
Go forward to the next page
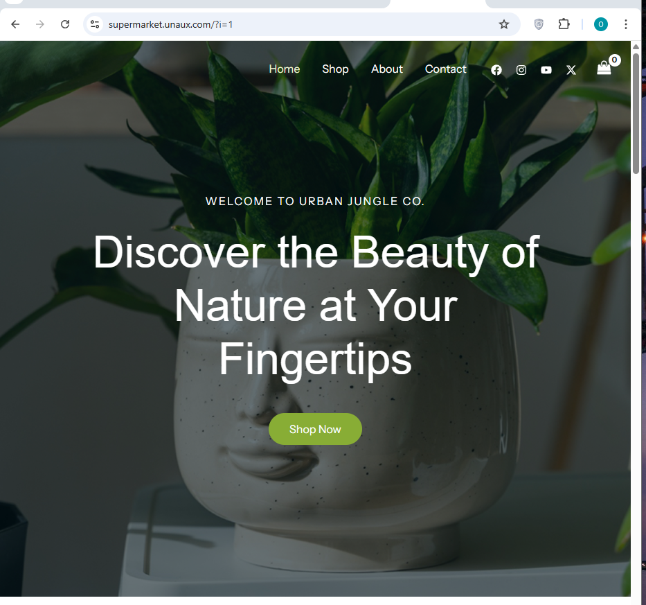click(40, 24)
